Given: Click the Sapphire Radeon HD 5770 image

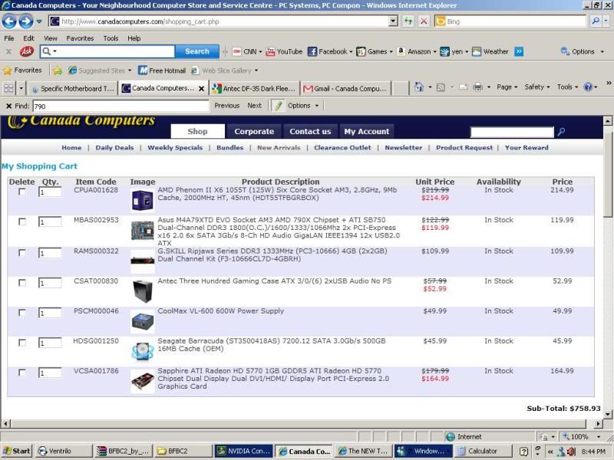Looking at the screenshot, I should 142,381.
